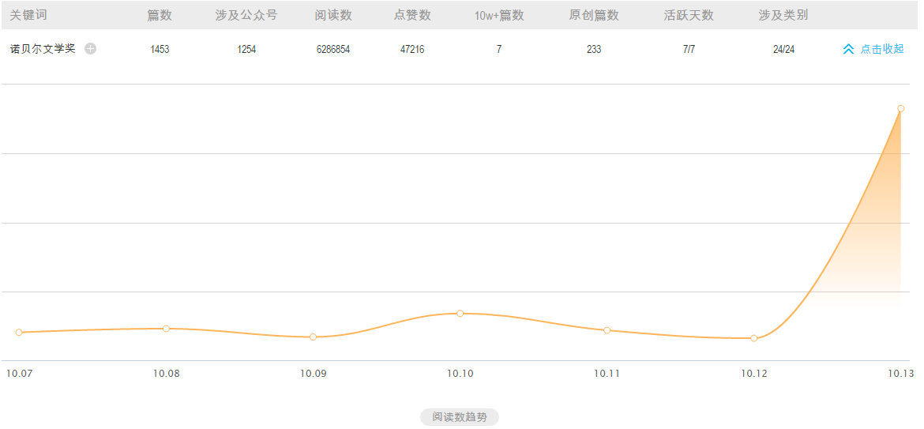
Task: Click the 点赞数 column header
Action: 412,15
